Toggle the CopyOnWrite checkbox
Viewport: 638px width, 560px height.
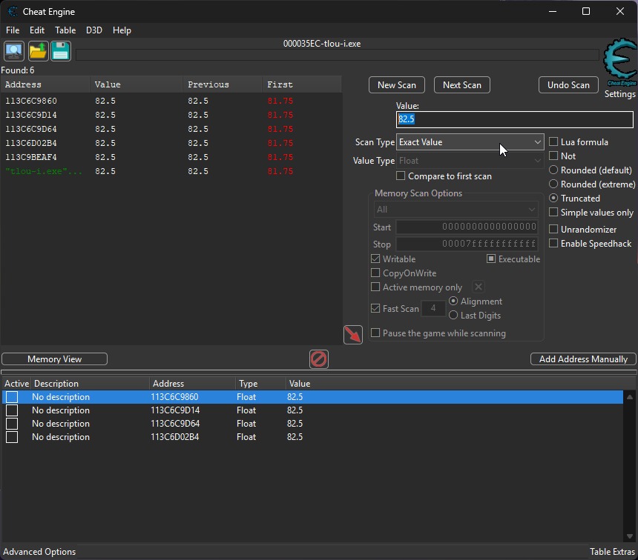pyautogui.click(x=375, y=273)
